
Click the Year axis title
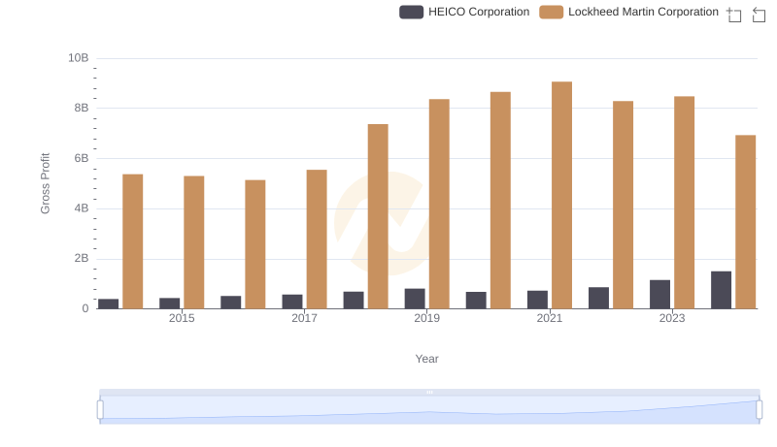point(426,359)
